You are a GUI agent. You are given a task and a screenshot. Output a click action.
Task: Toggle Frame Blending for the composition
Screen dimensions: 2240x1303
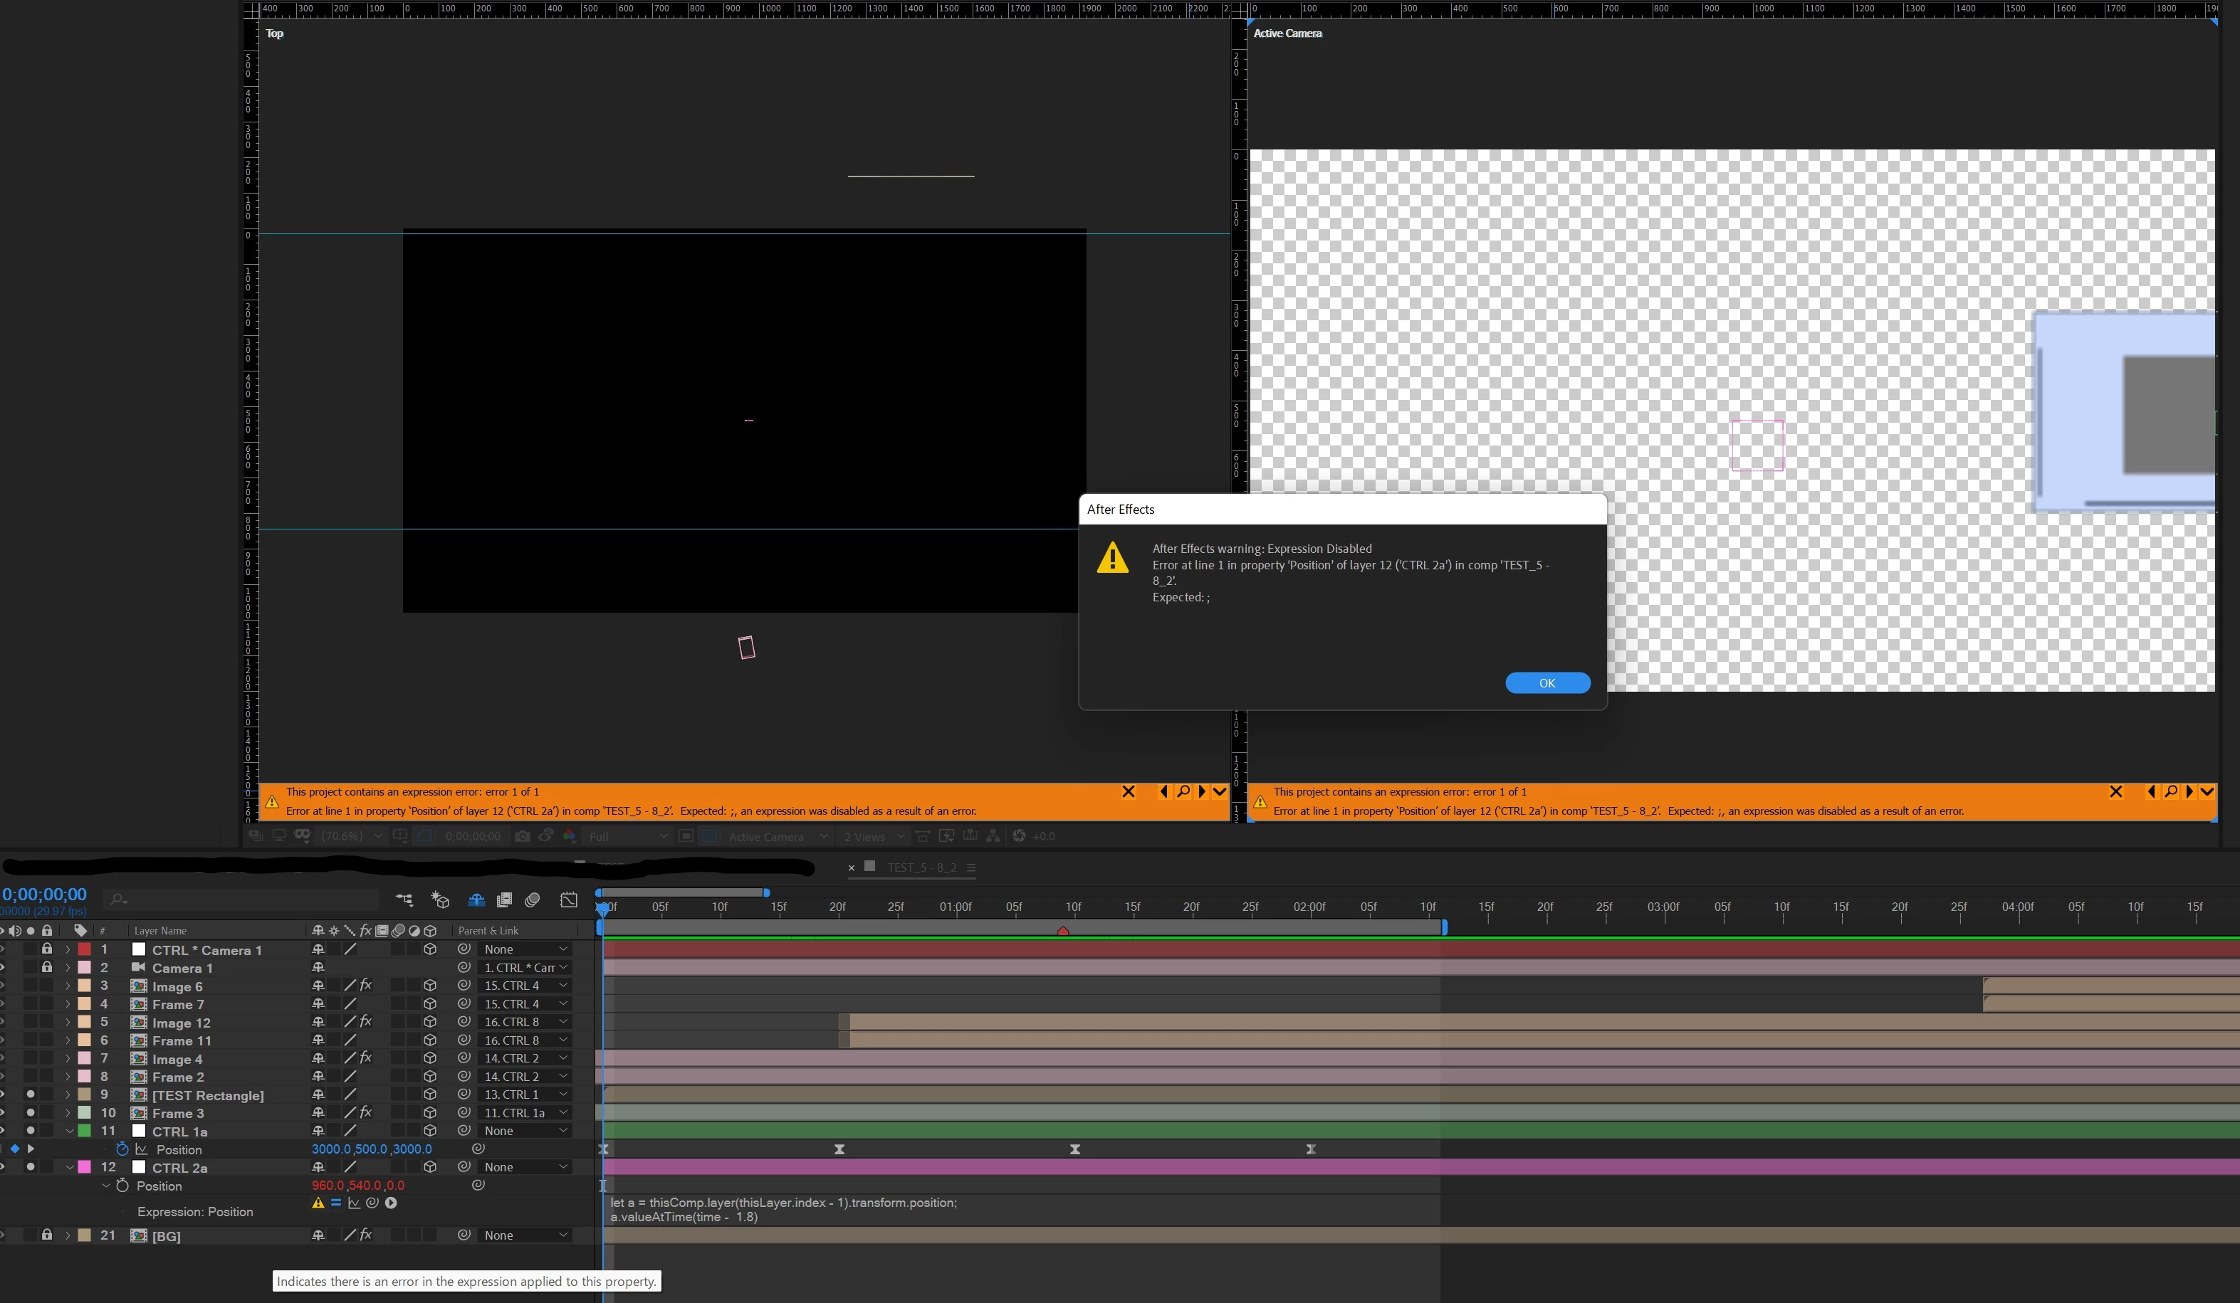point(504,900)
